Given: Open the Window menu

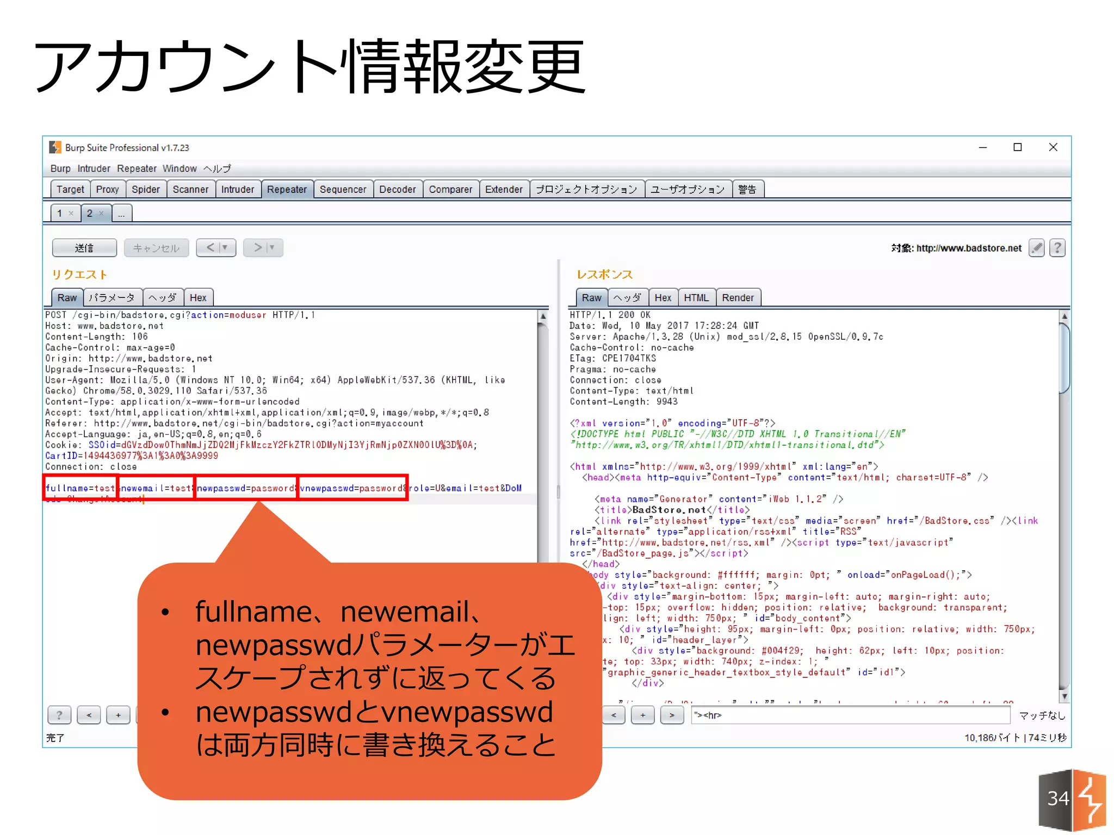Looking at the screenshot, I should 180,169.
